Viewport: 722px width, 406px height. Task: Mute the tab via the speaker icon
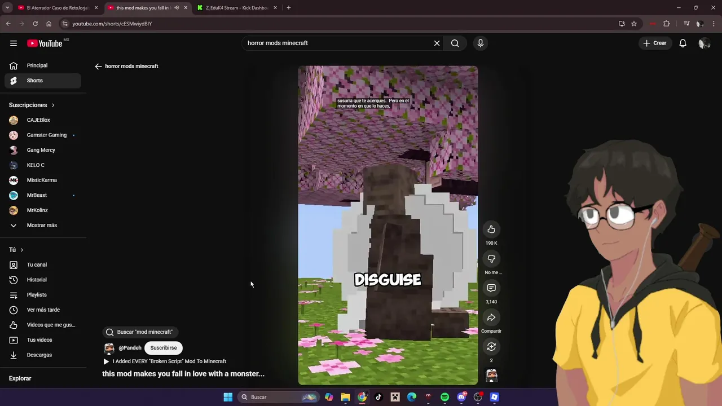click(177, 8)
